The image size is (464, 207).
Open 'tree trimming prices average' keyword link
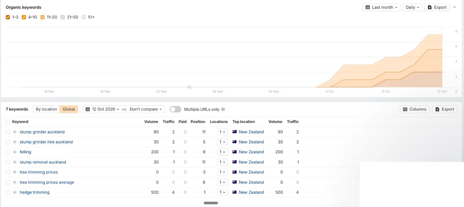47,182
